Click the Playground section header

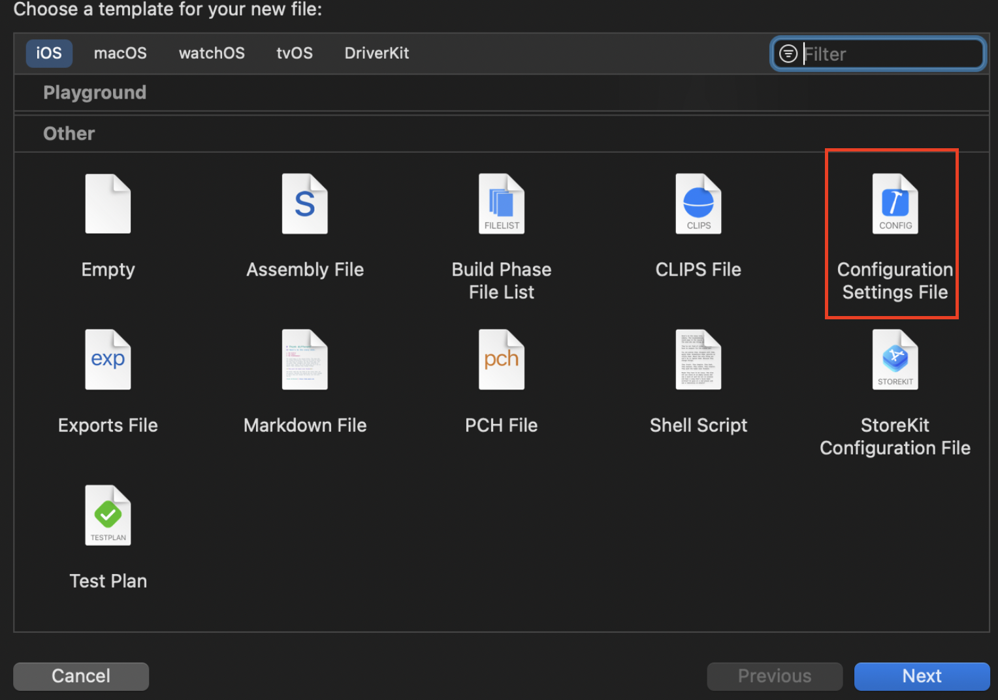click(501, 93)
